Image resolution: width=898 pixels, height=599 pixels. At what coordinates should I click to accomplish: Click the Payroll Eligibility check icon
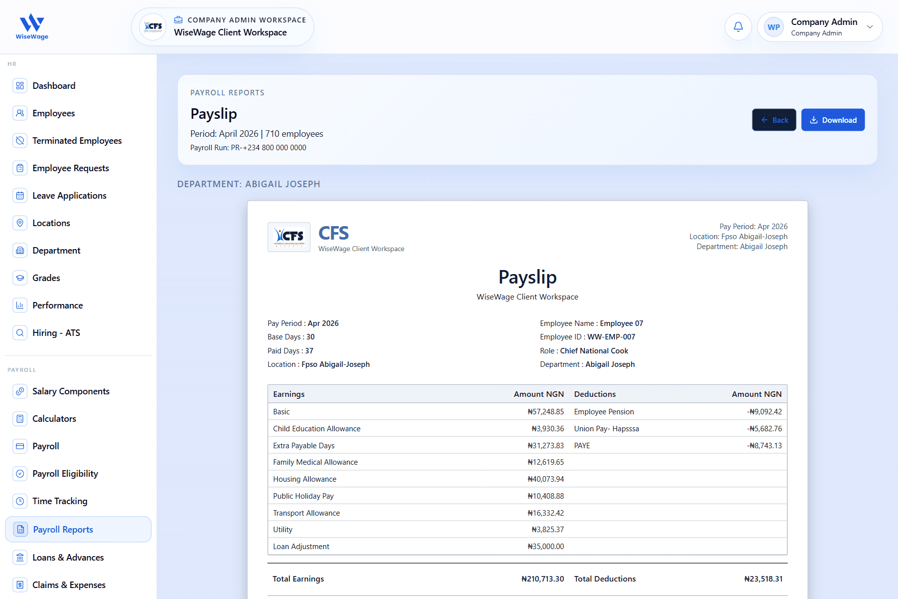pyautogui.click(x=20, y=474)
